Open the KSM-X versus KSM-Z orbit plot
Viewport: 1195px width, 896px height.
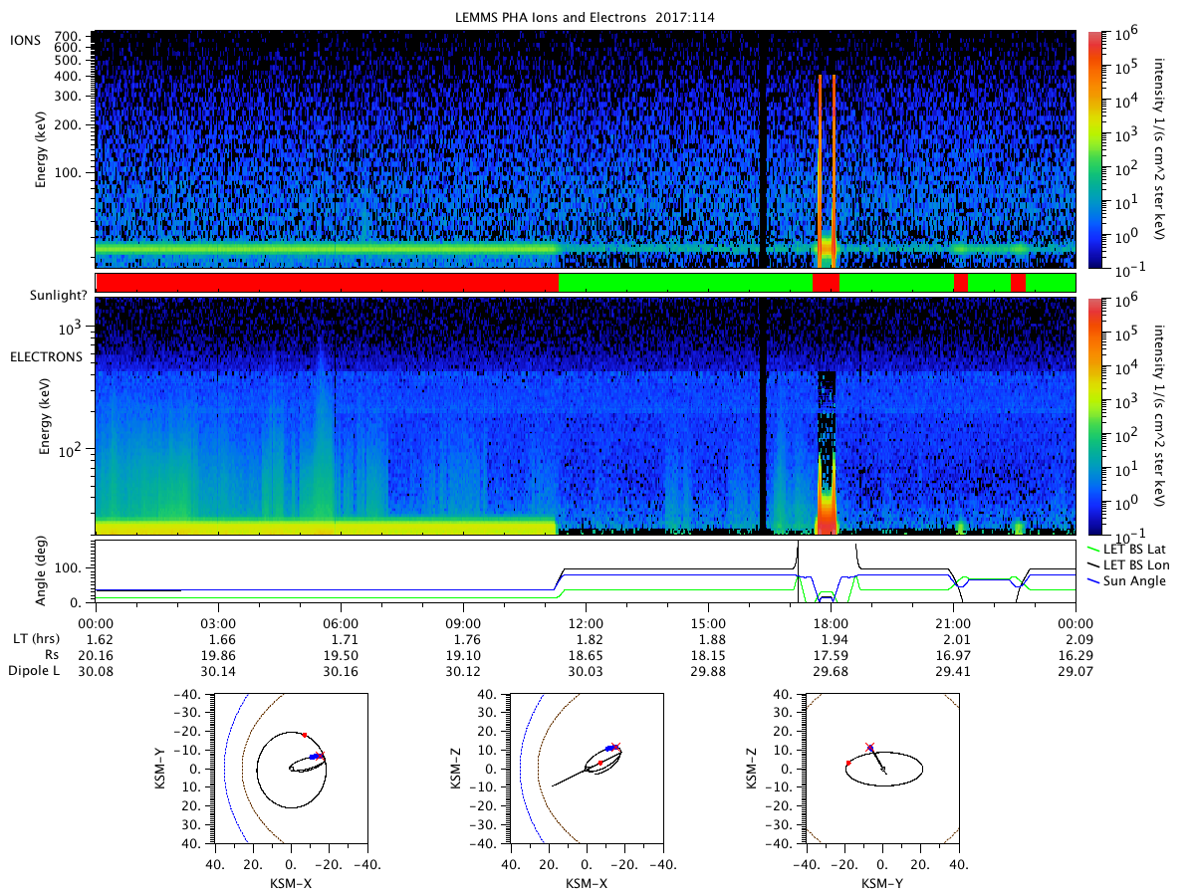pos(586,768)
